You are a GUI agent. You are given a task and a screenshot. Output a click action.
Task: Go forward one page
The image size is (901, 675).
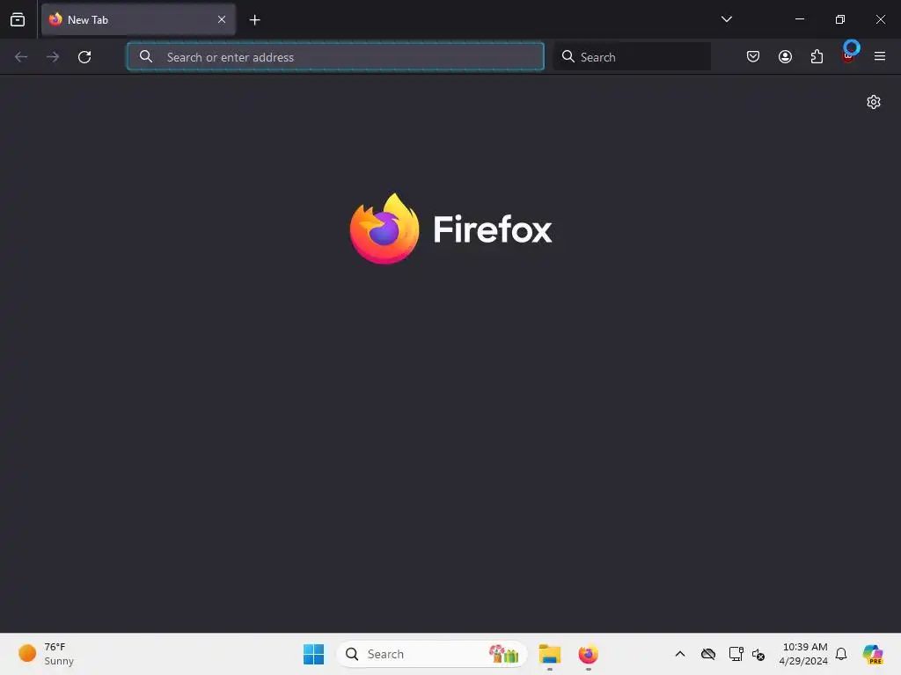(53, 57)
